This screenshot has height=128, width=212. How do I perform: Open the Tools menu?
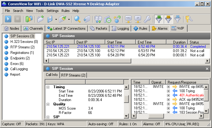click(x=39, y=11)
